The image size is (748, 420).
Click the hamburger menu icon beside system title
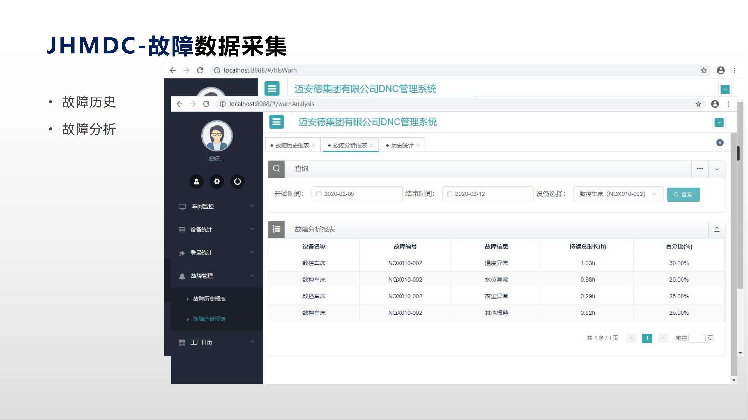coord(276,122)
